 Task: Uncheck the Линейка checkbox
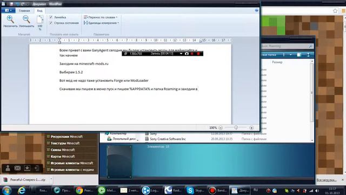pyautogui.click(x=51, y=17)
